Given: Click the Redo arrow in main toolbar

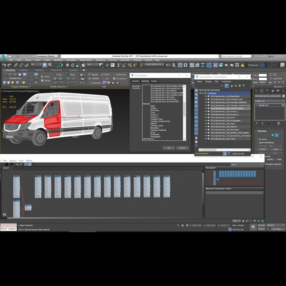Looking at the screenshot, I should (x=9, y=65).
